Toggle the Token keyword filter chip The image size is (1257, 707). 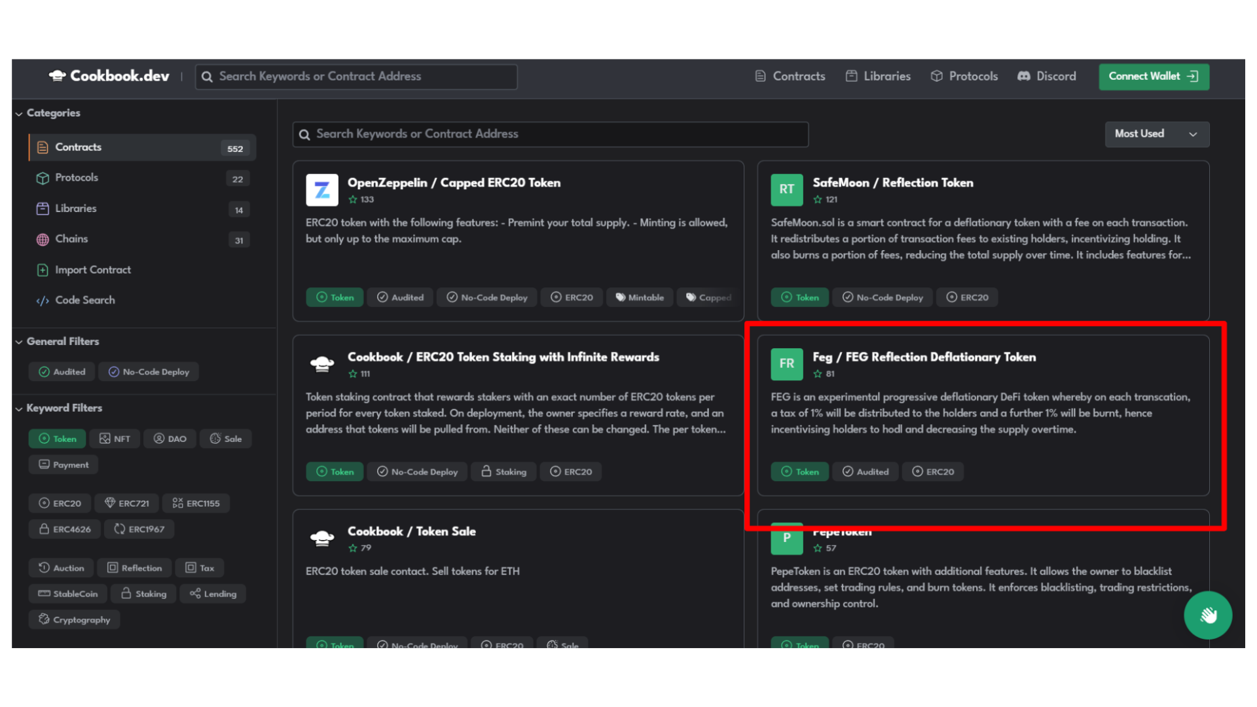point(57,439)
